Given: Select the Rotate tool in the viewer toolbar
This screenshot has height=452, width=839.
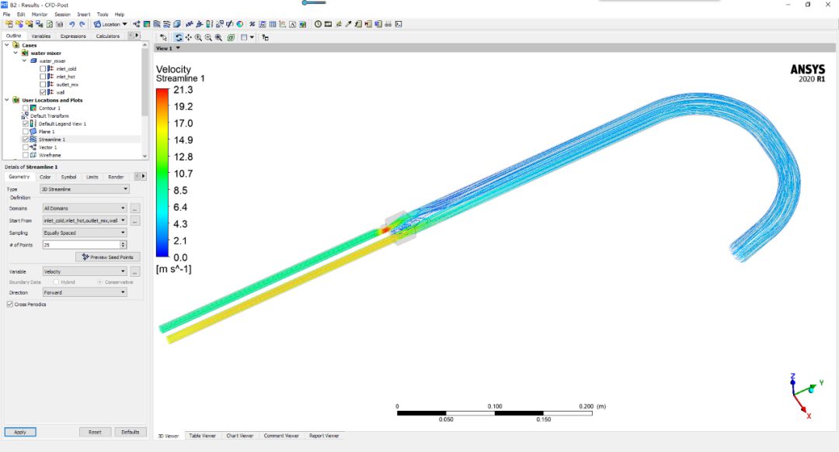Looking at the screenshot, I should (179, 36).
